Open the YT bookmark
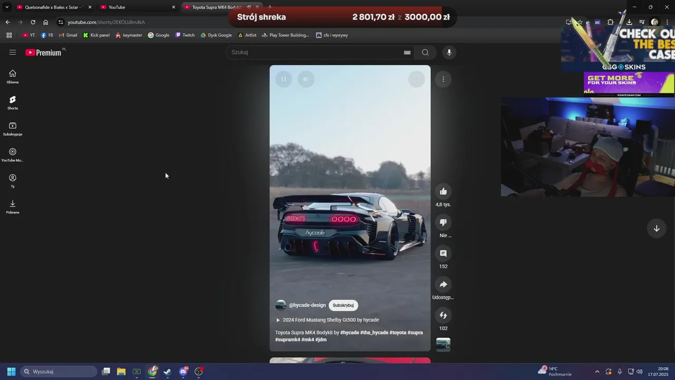The image size is (675, 380). tap(28, 35)
